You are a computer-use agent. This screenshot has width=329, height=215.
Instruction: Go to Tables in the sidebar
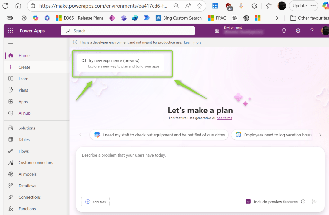(24, 140)
